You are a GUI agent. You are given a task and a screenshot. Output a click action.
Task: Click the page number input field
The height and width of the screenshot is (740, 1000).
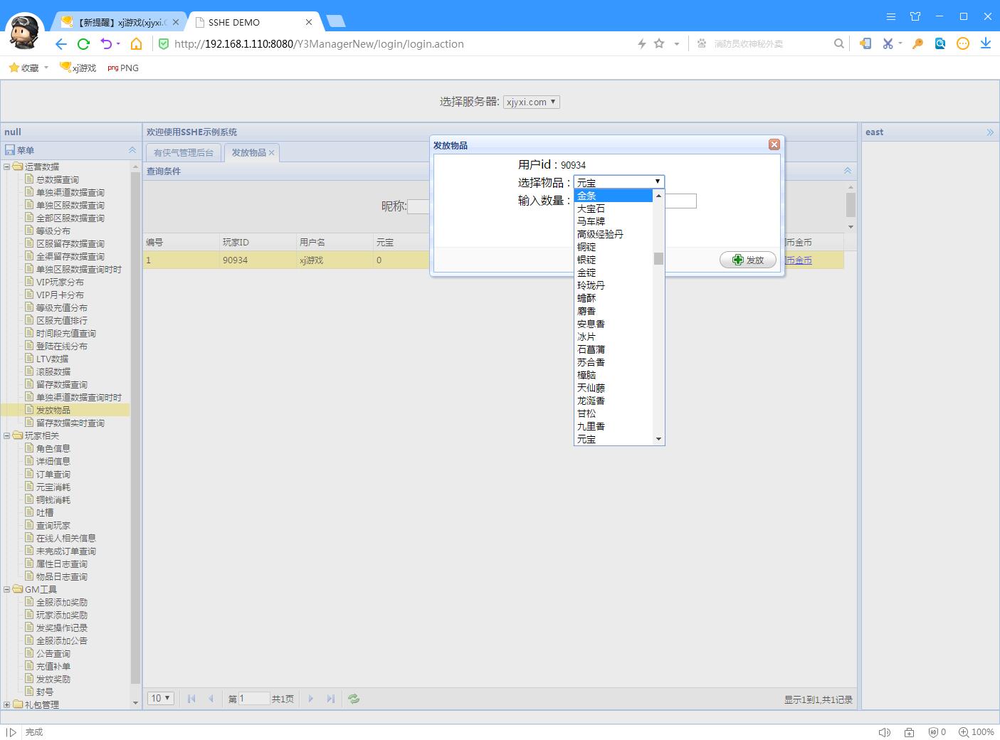pos(253,699)
